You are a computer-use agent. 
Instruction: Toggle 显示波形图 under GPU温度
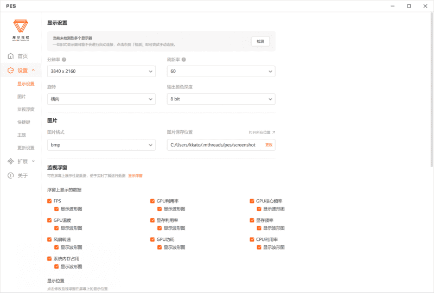coord(56,228)
